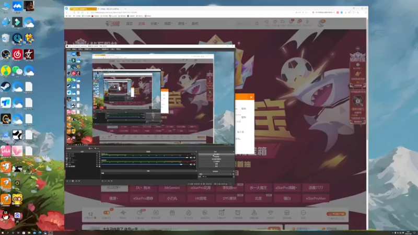Image resolution: width=418 pixels, height=235 pixels.
Task: Open the Baidu paw desktop icon
Action: pos(17,215)
